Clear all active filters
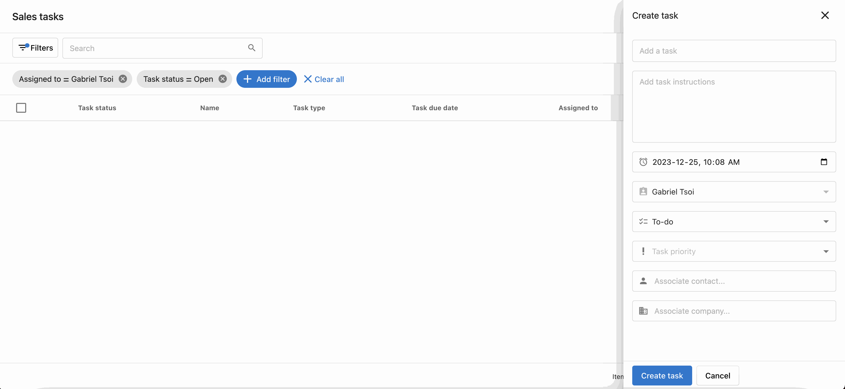The image size is (845, 389). tap(324, 79)
